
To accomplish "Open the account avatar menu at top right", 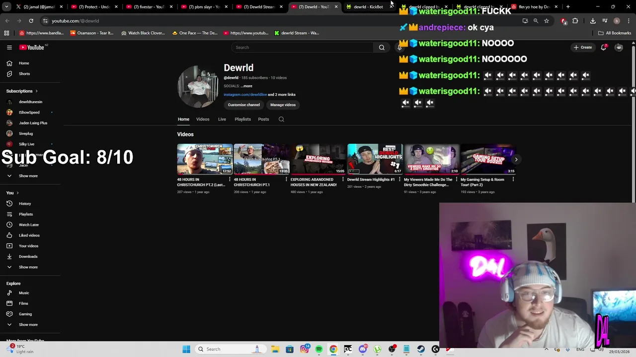I will tap(619, 47).
